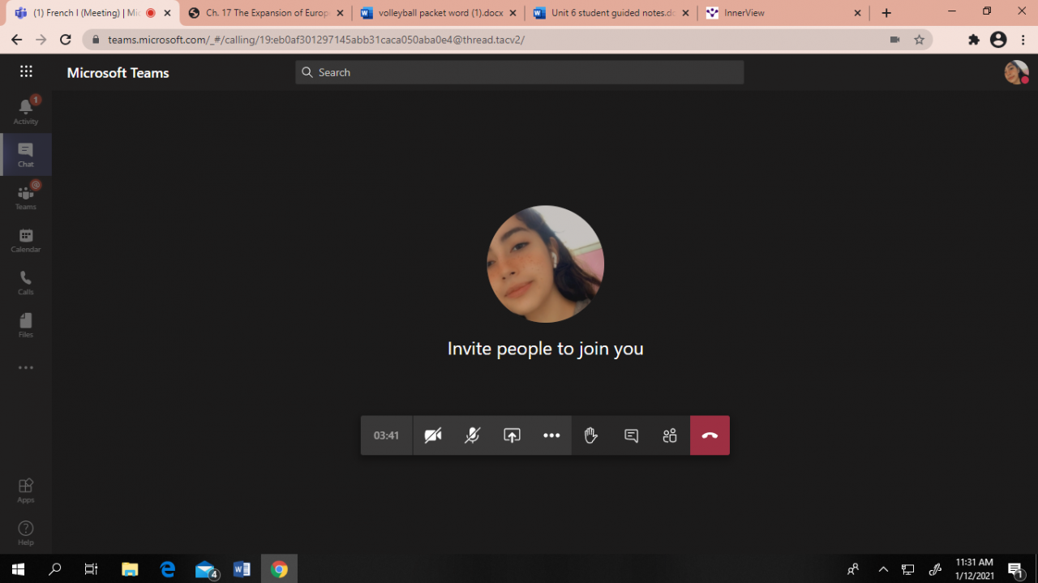1038x583 pixels.
Task: Open camera permission indicator in address bar
Action: tap(894, 40)
